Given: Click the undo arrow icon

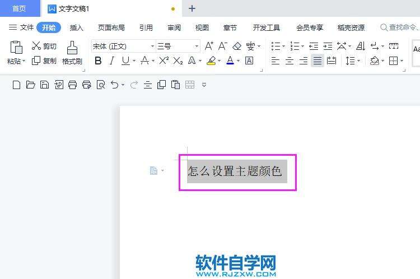Looking at the screenshot, I should click(x=114, y=85).
